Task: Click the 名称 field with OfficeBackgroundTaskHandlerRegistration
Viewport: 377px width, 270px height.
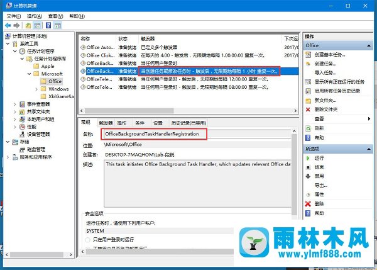Action: (x=198, y=134)
